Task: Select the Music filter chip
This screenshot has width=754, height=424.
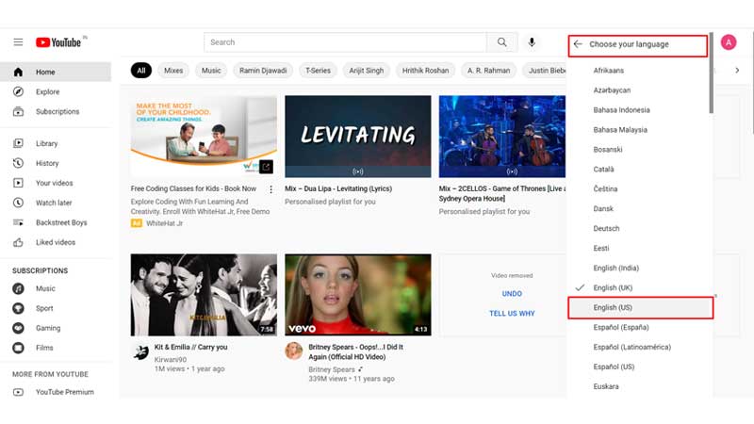Action: click(211, 70)
